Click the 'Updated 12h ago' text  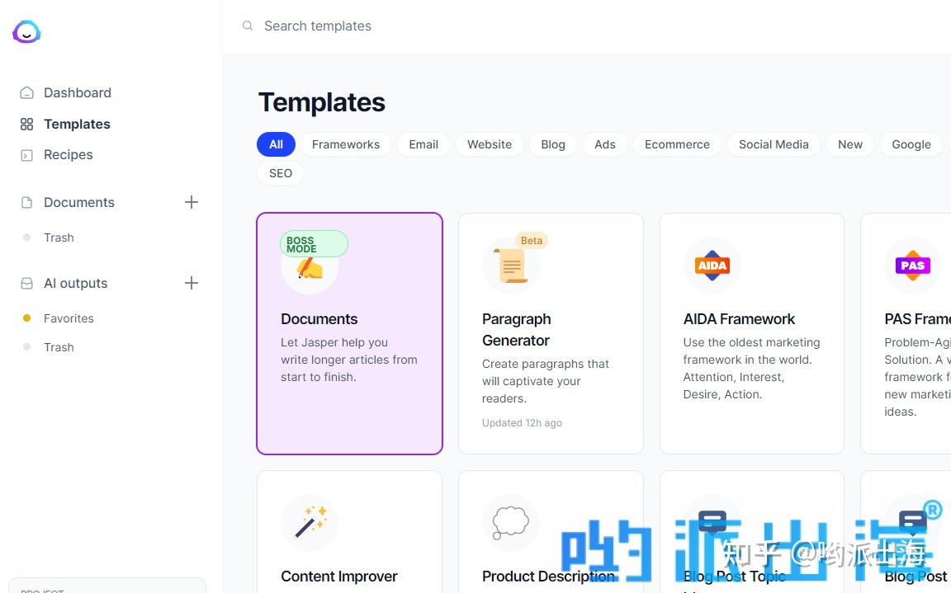[523, 423]
